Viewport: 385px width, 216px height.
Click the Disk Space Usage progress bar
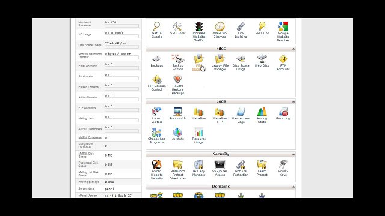point(122,47)
